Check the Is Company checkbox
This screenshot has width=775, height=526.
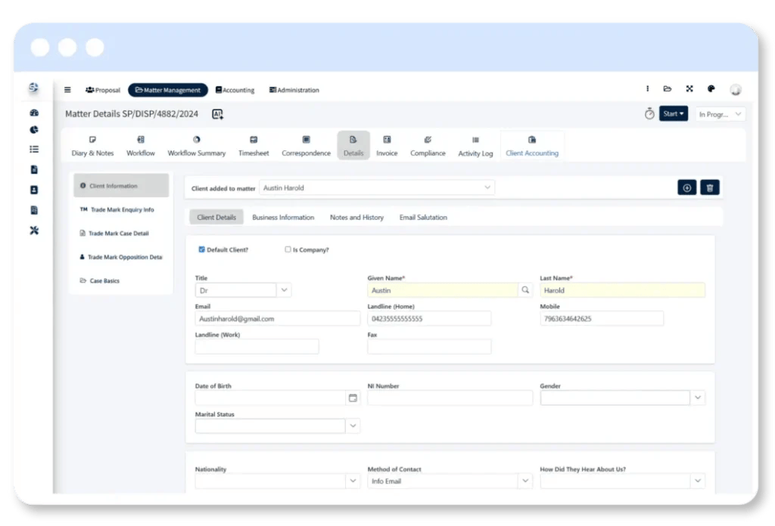pyautogui.click(x=288, y=249)
